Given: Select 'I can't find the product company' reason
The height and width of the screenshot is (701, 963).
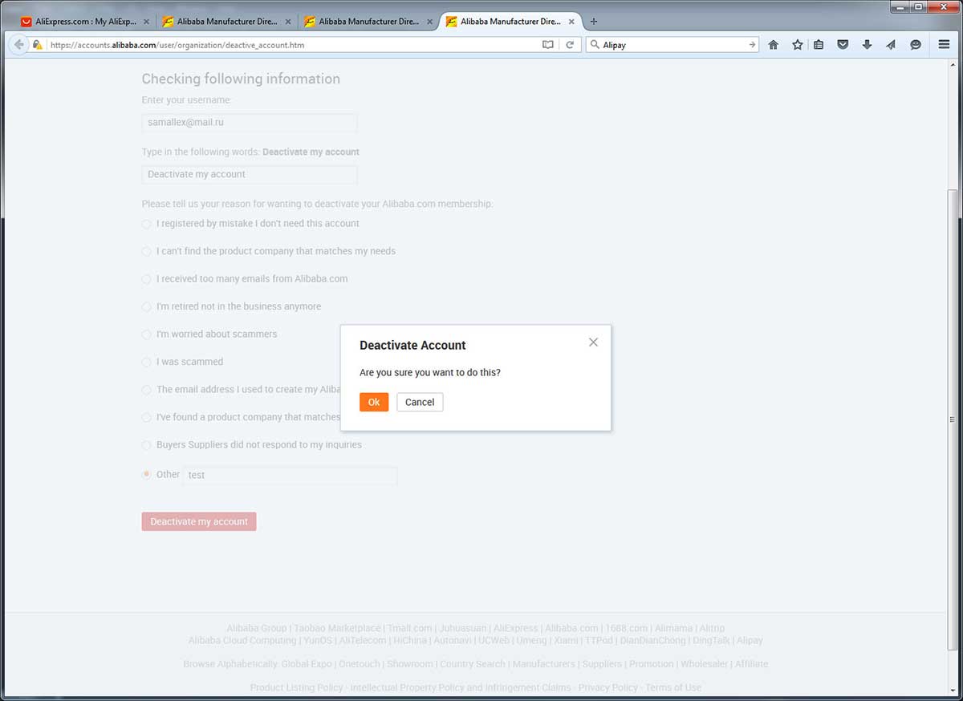Looking at the screenshot, I should (146, 251).
